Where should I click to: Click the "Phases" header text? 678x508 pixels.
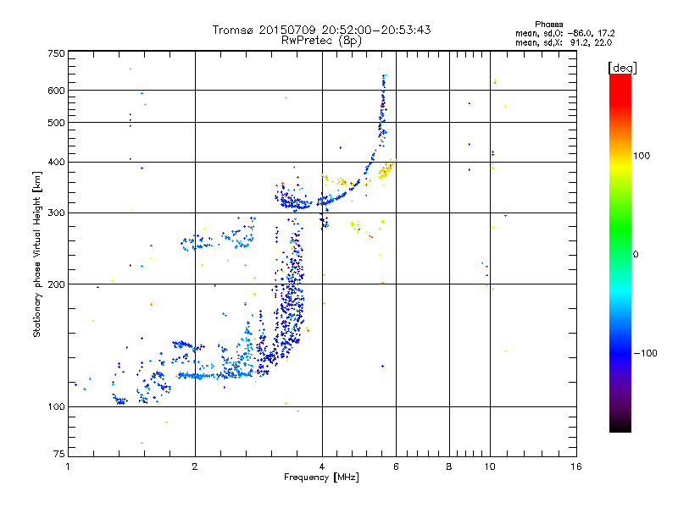[x=548, y=25]
